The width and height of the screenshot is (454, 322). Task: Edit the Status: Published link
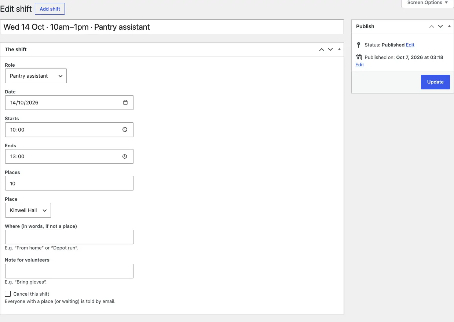click(x=410, y=45)
